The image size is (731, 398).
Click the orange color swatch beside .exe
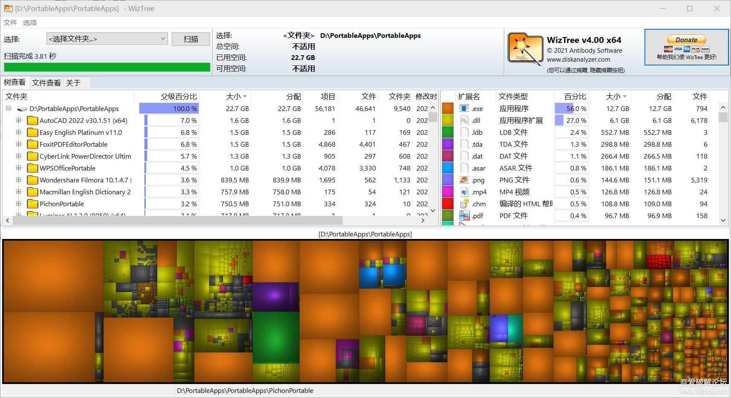[x=448, y=108]
